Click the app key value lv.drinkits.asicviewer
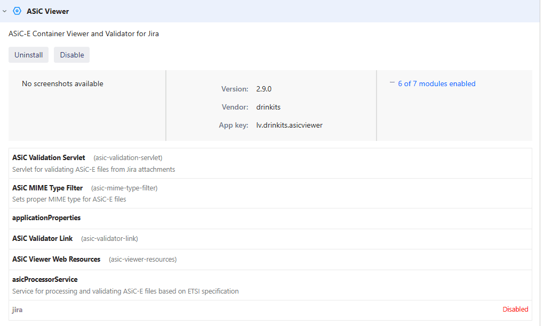The width and height of the screenshot is (552, 326). pyautogui.click(x=289, y=126)
